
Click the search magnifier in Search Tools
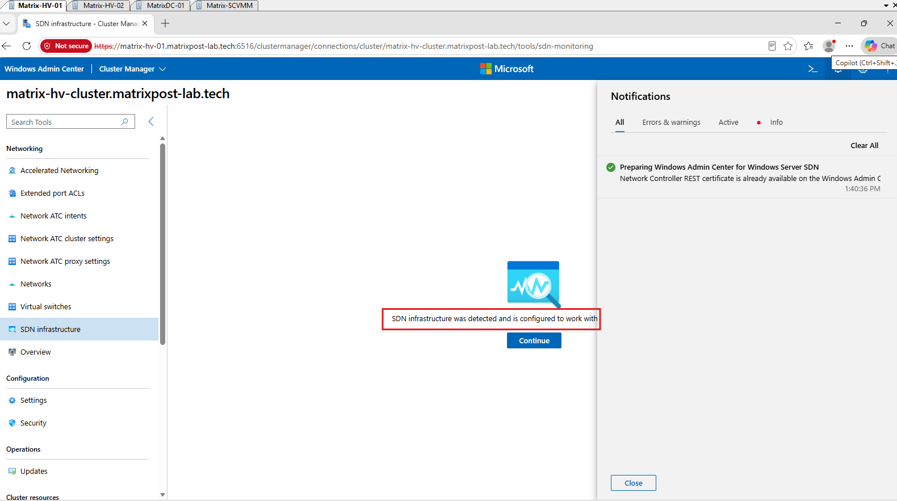pos(125,121)
